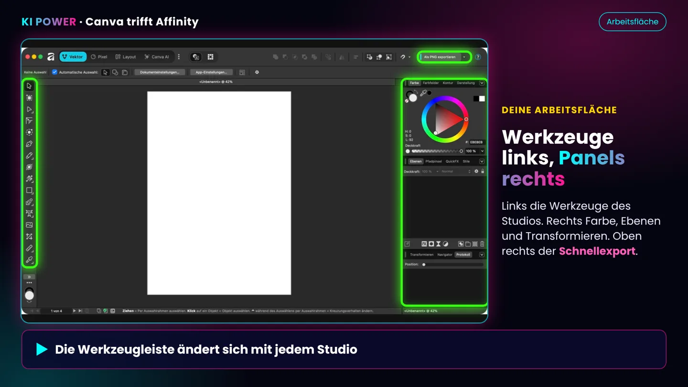Click Als PNG exportieren button
Image resolution: width=688 pixels, height=387 pixels.
click(x=440, y=57)
